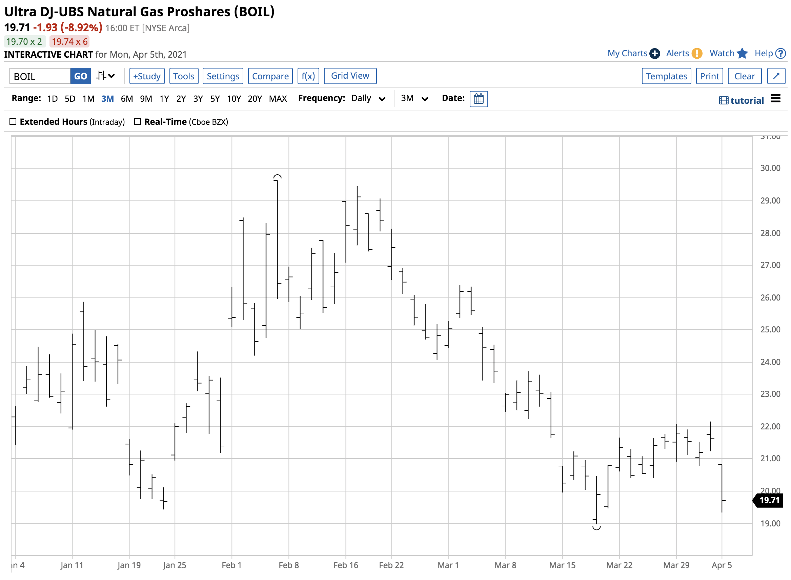
Task: Click the Mar 1 date axis label
Action: click(x=448, y=565)
